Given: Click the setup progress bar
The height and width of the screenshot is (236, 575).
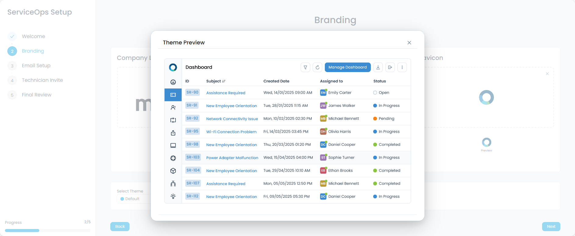Looking at the screenshot, I should point(48,231).
